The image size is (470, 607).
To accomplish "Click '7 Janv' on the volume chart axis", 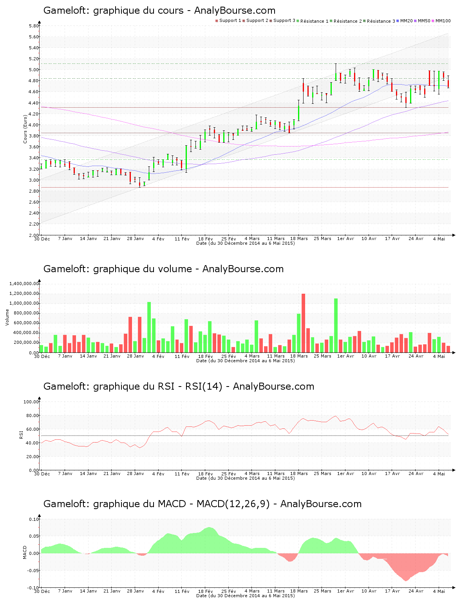I will pyautogui.click(x=65, y=356).
